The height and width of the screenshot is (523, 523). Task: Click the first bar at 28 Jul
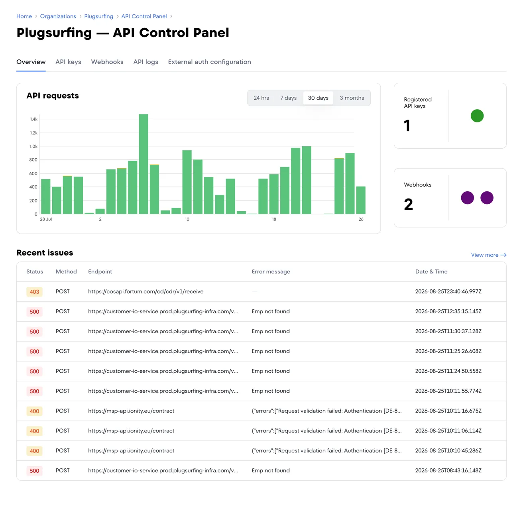[46, 197]
